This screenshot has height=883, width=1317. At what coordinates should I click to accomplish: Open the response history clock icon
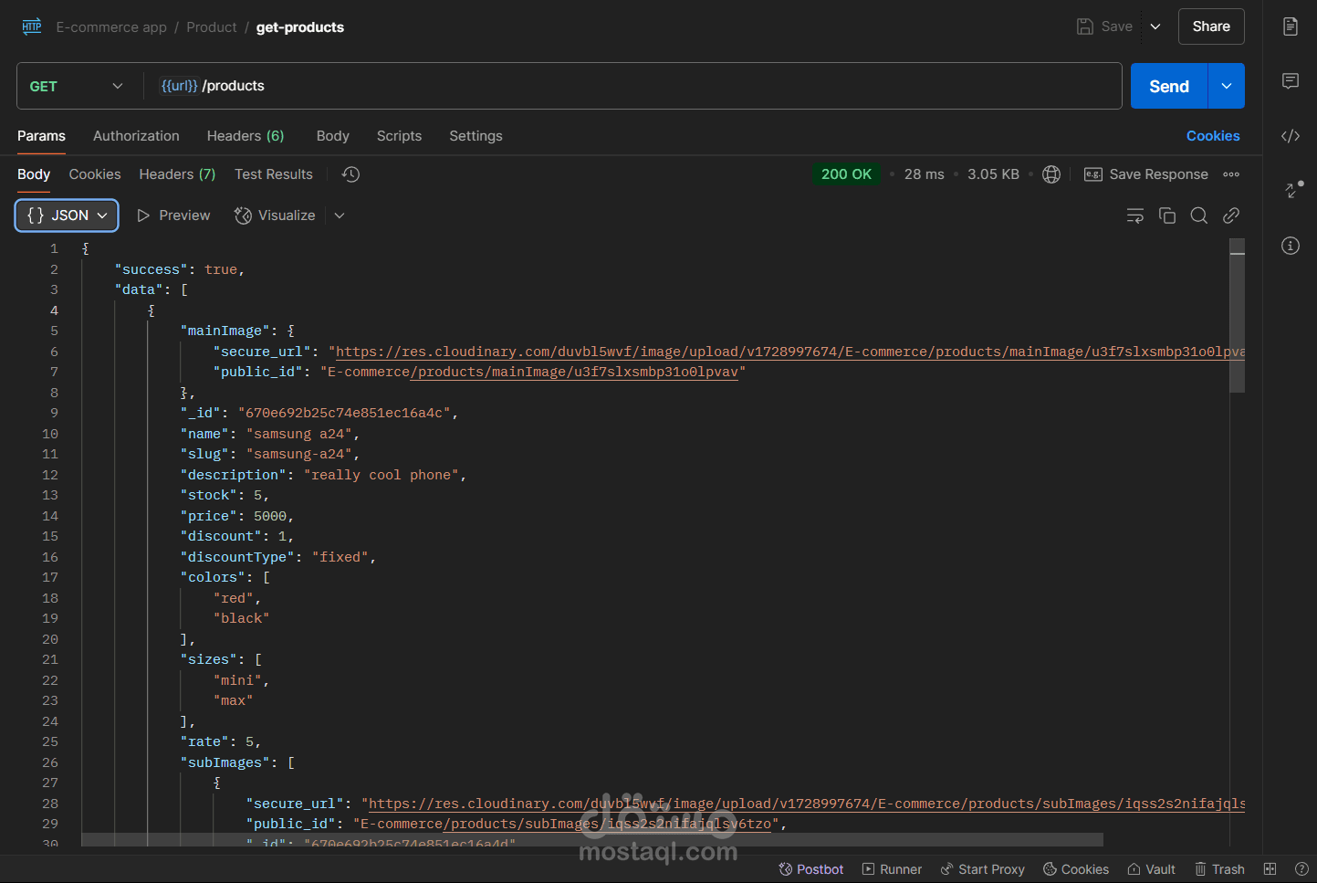pyautogui.click(x=350, y=174)
